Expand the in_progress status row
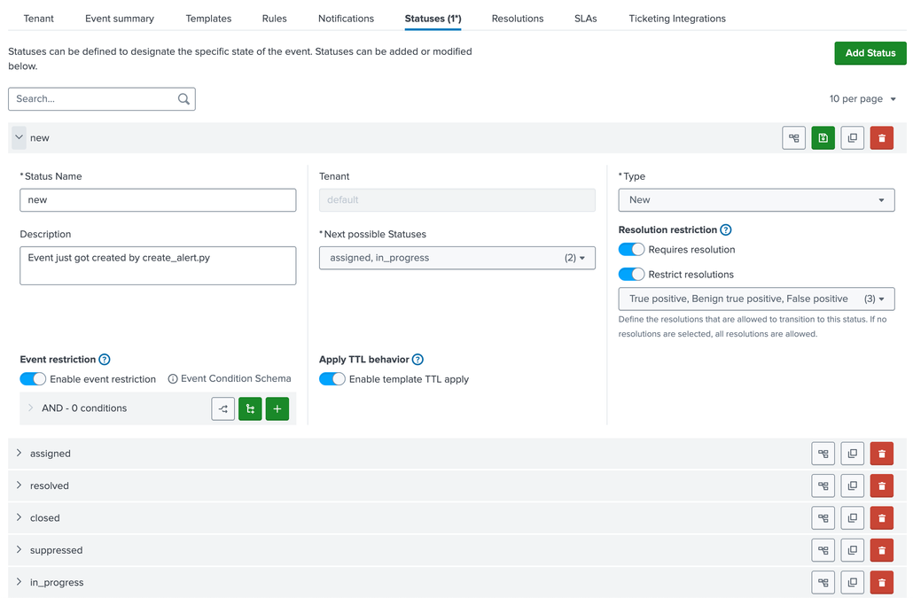Viewport: 913px width, 598px height. click(x=19, y=582)
